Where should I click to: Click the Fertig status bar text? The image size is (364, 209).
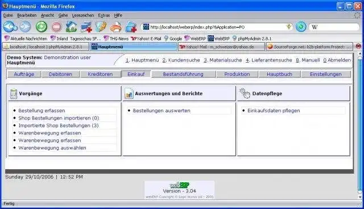pyautogui.click(x=9, y=204)
